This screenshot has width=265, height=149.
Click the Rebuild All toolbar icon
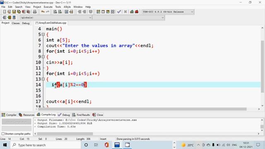[x=113, y=12]
